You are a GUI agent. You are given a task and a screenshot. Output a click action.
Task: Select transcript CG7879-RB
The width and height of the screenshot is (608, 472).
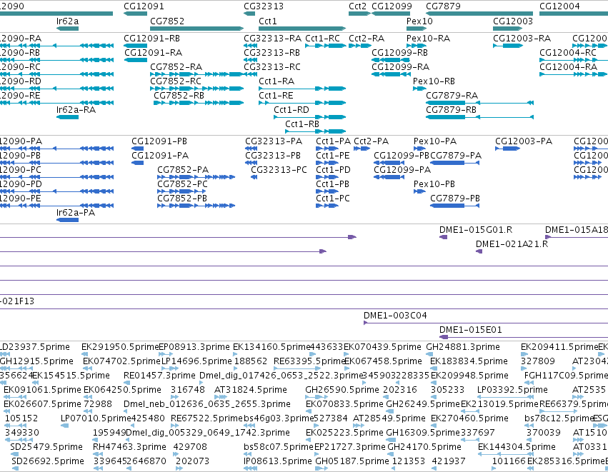479,117
